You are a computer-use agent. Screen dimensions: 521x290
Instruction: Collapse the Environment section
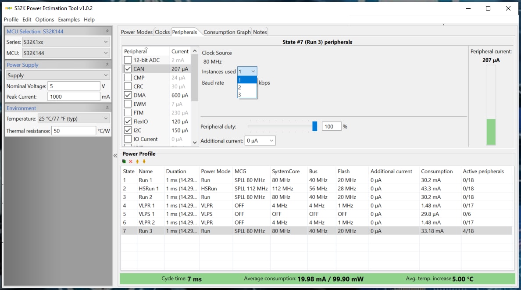tap(107, 108)
